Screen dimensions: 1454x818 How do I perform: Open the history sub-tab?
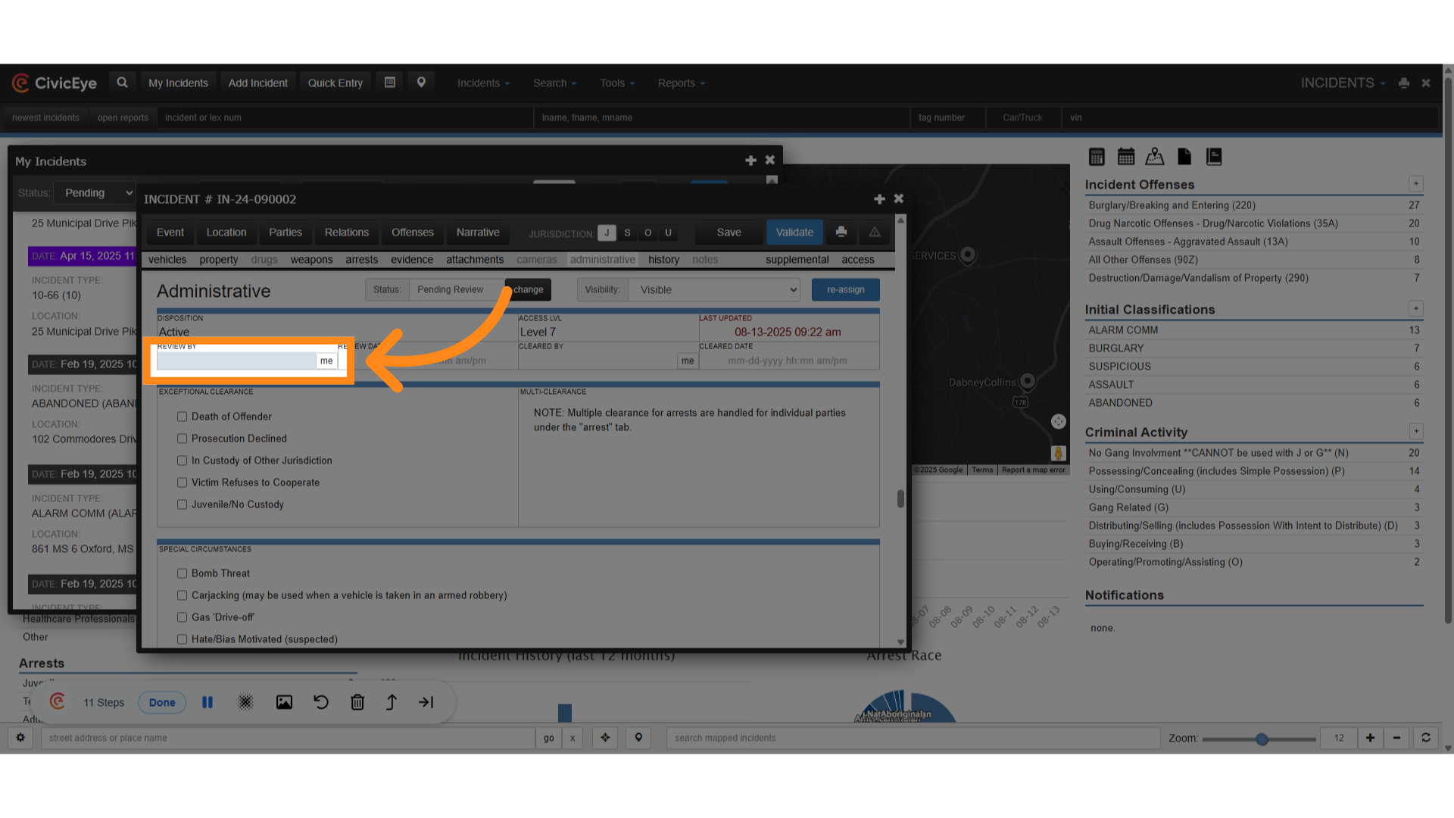[x=664, y=260]
